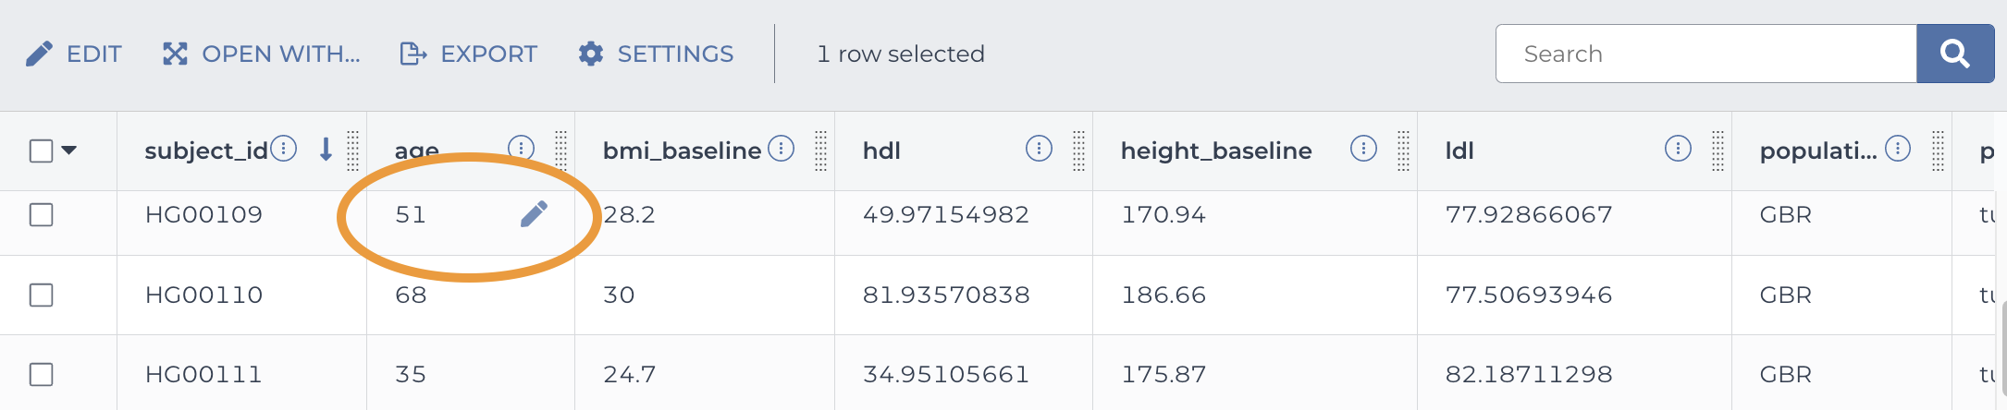This screenshot has height=410, width=2007.
Task: Grab the height_baseline column resize handle
Action: pos(1403,151)
